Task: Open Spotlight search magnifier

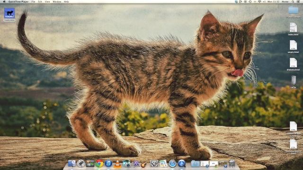Action: pos(293,1)
